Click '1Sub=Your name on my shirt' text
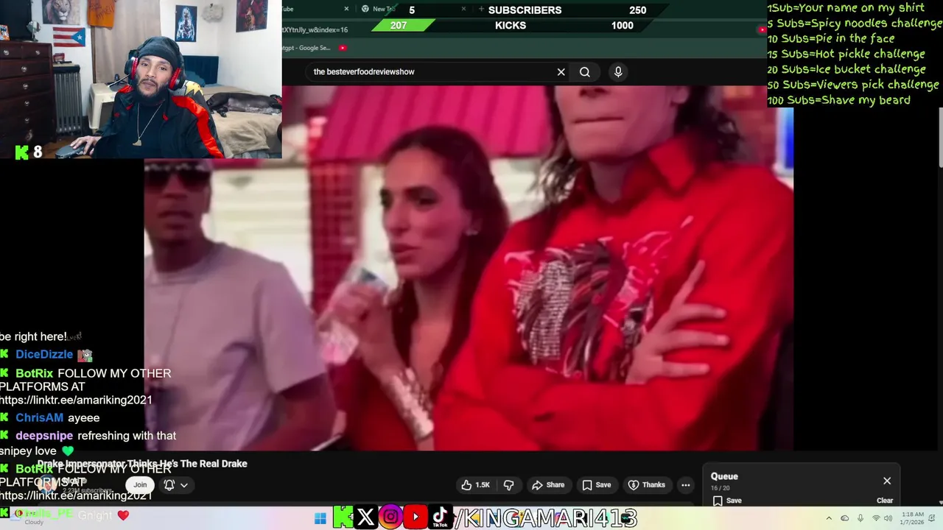The image size is (943, 530). tap(845, 7)
